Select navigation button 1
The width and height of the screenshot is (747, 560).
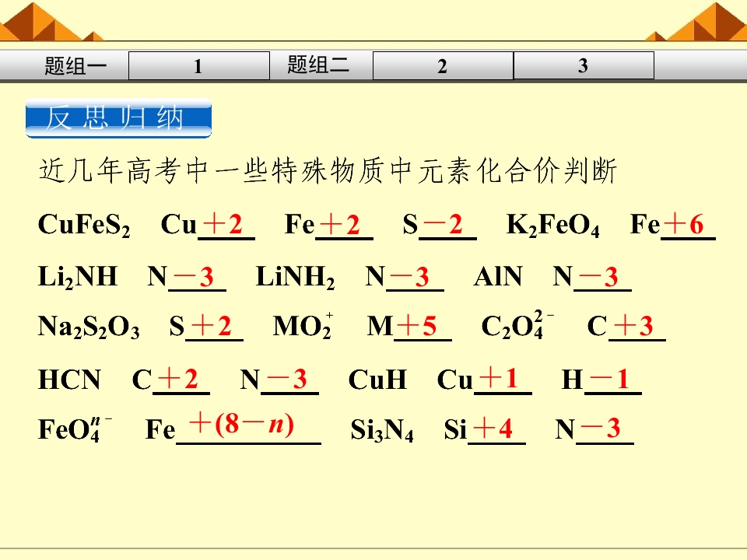click(199, 65)
